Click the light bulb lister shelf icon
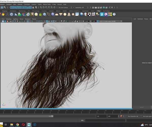Screen dimensions: 152x127 pos(98,14)
